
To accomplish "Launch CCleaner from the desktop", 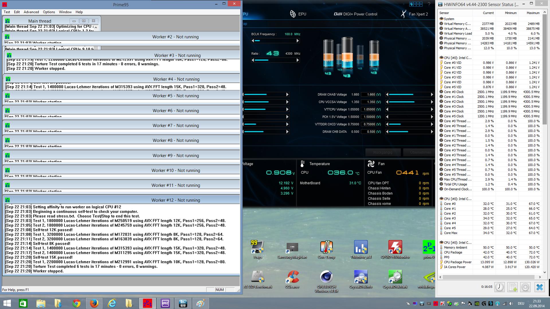I will tap(292, 279).
